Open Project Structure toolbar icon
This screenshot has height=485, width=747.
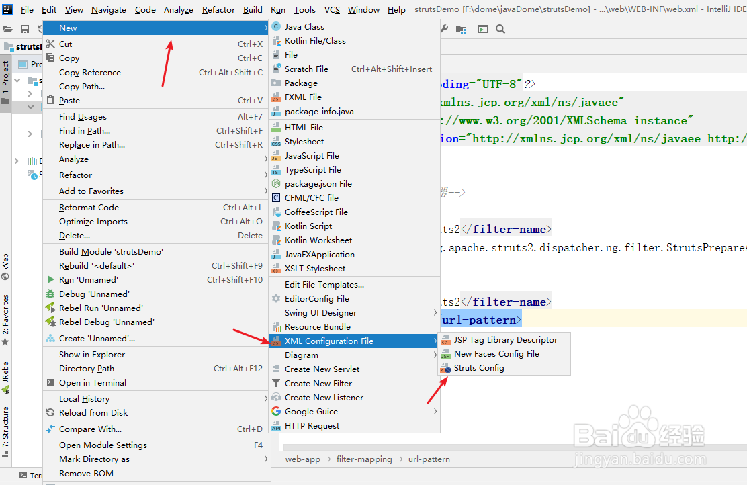(x=461, y=29)
